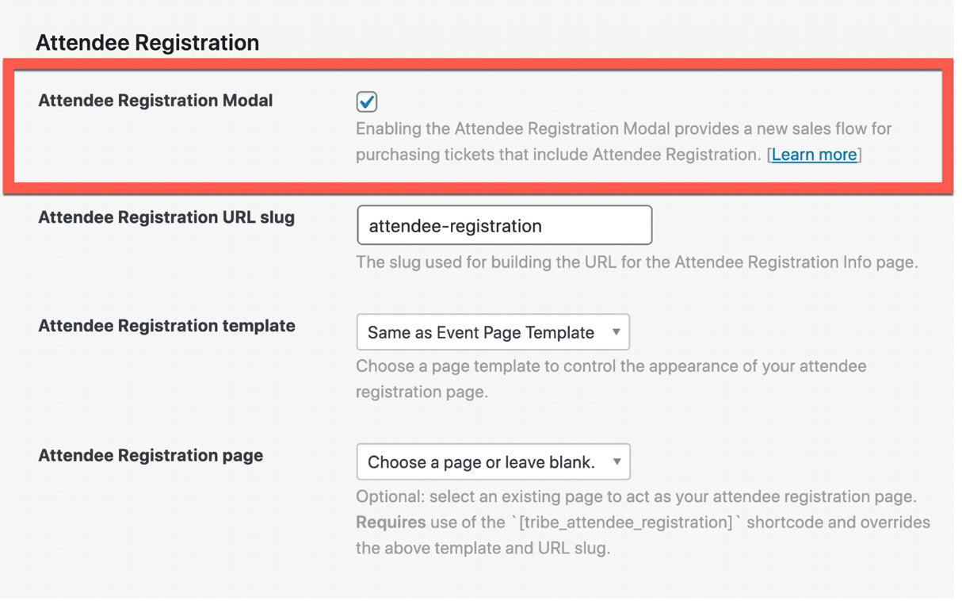
Task: Click the Attendee Registration template label
Action: click(166, 326)
